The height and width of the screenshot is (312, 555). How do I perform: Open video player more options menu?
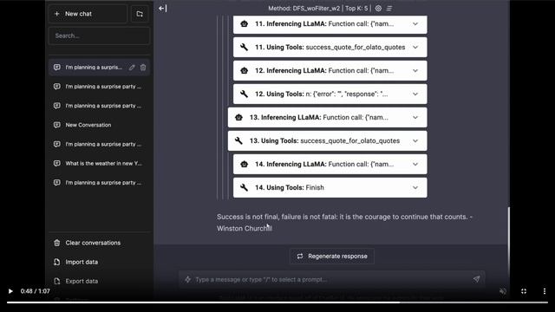point(545,291)
